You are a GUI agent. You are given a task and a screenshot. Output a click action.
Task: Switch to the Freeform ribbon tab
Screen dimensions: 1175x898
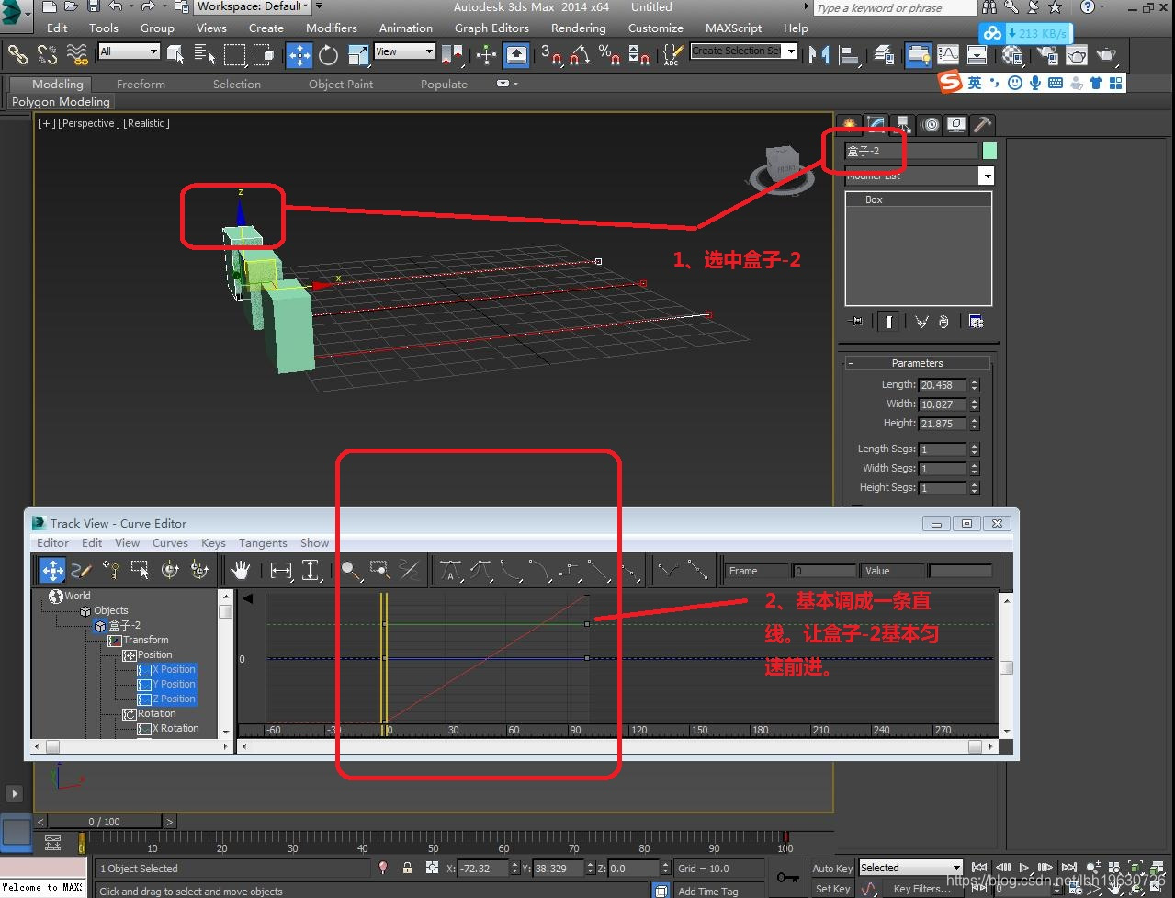click(141, 84)
